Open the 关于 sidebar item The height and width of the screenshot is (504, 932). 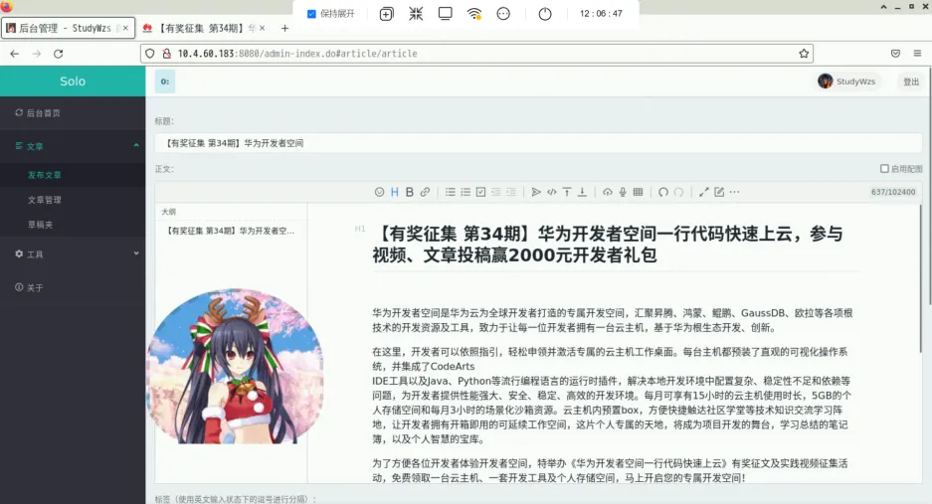pyautogui.click(x=73, y=287)
